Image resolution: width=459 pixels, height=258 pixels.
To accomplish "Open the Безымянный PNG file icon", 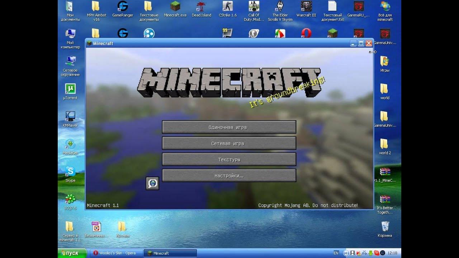I will (x=96, y=230).
